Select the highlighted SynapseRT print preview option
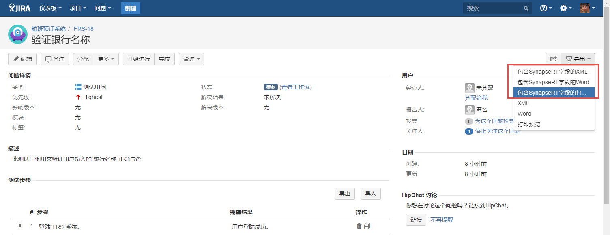Viewport: 610px width, 235px height. tap(554, 93)
